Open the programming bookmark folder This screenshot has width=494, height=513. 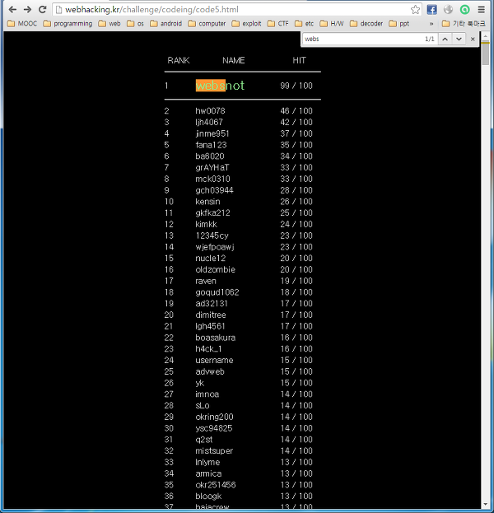click(x=68, y=24)
